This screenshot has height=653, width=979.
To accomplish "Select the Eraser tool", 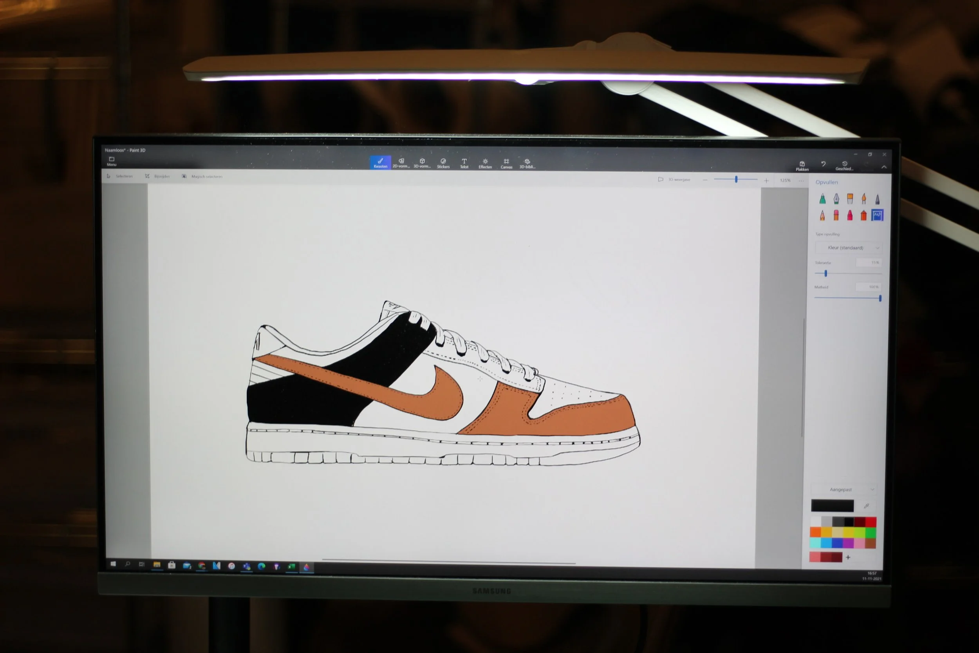I will coord(836,215).
